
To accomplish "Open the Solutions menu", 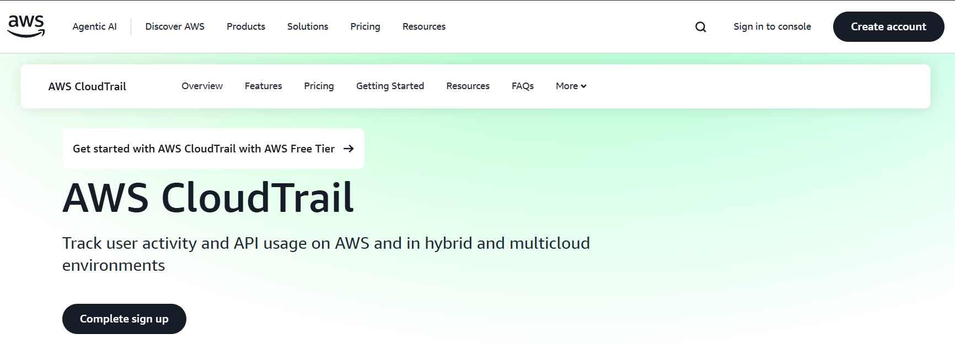I will tap(308, 26).
